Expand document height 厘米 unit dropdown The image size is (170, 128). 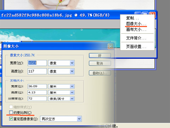pos(61,92)
